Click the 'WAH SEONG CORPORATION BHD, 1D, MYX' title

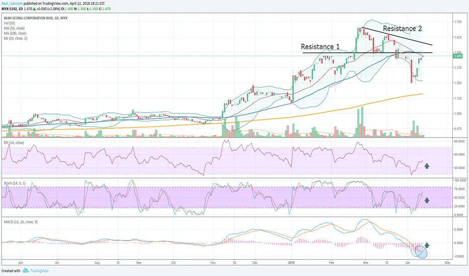36,18
